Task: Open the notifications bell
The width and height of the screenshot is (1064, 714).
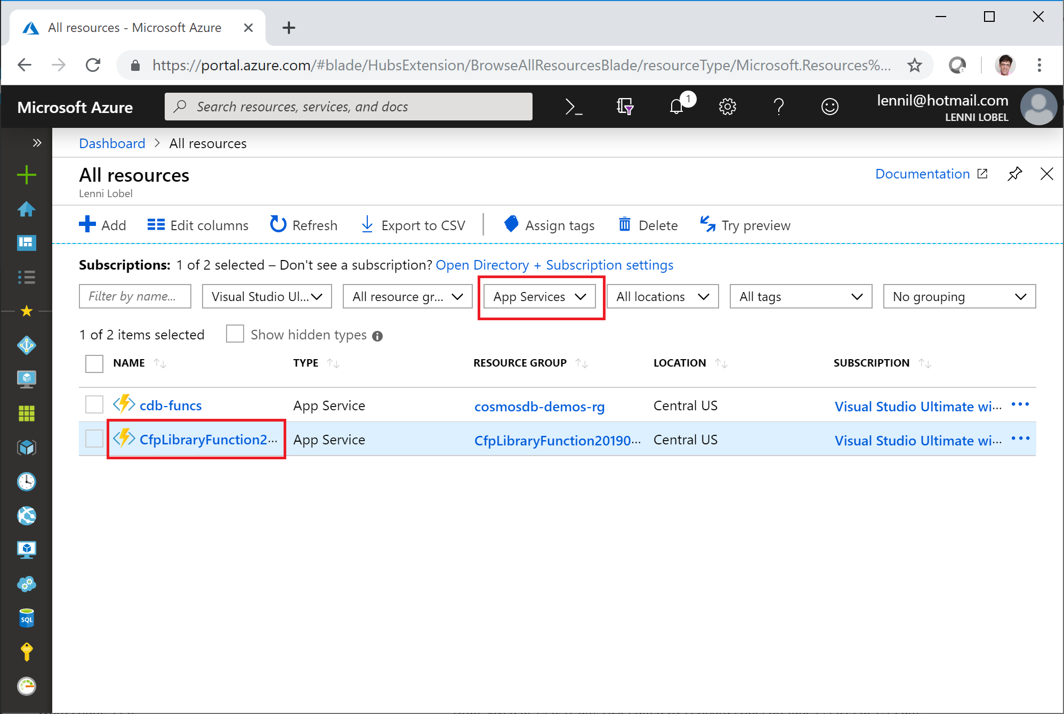Action: [x=677, y=107]
